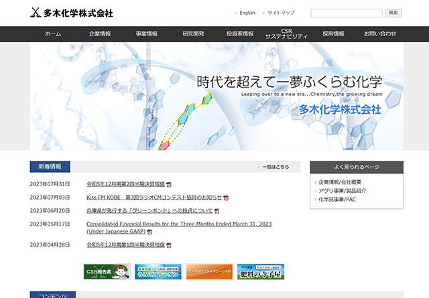Open PDF icon beside 第1四半期決算短信
This screenshot has height=298, width=429.
pos(169,246)
